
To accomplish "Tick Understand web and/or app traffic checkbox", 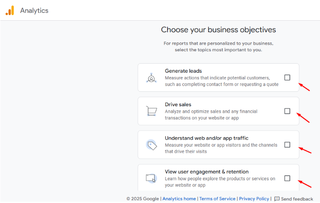I will tap(287, 145).
